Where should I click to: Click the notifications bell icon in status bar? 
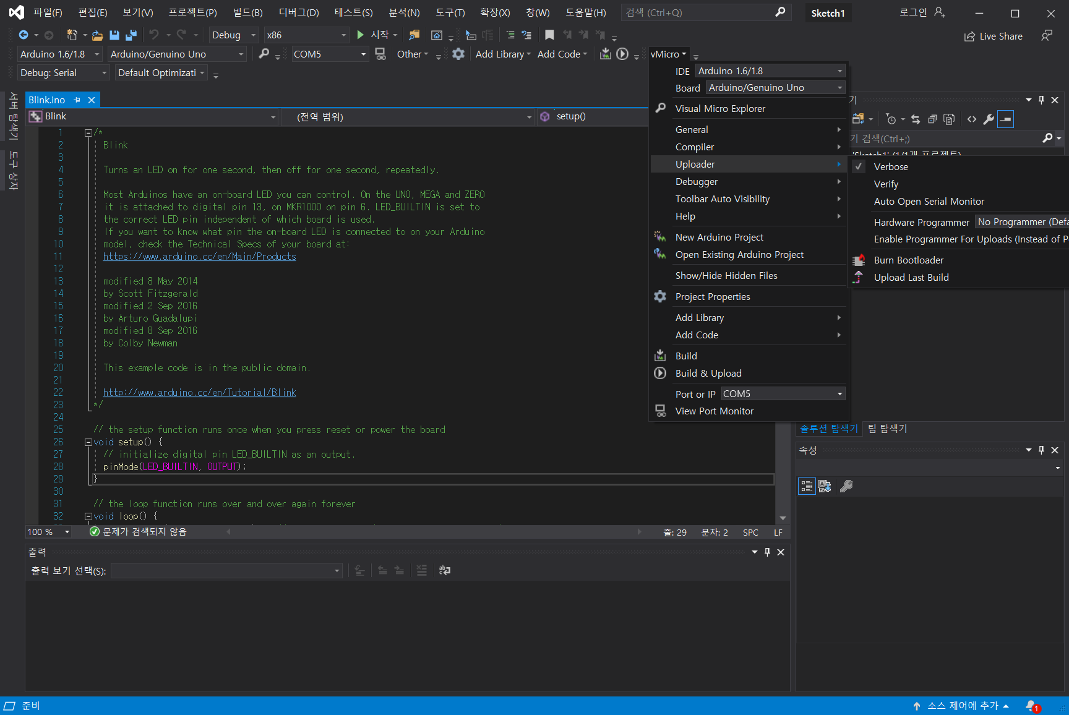(1032, 706)
